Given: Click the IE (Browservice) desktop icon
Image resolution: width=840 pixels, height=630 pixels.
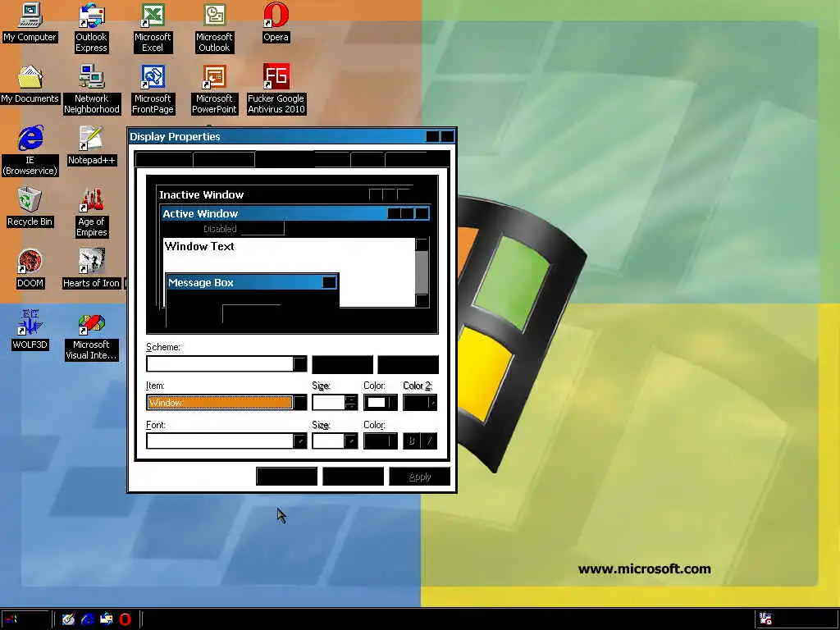Looking at the screenshot, I should pyautogui.click(x=30, y=151).
